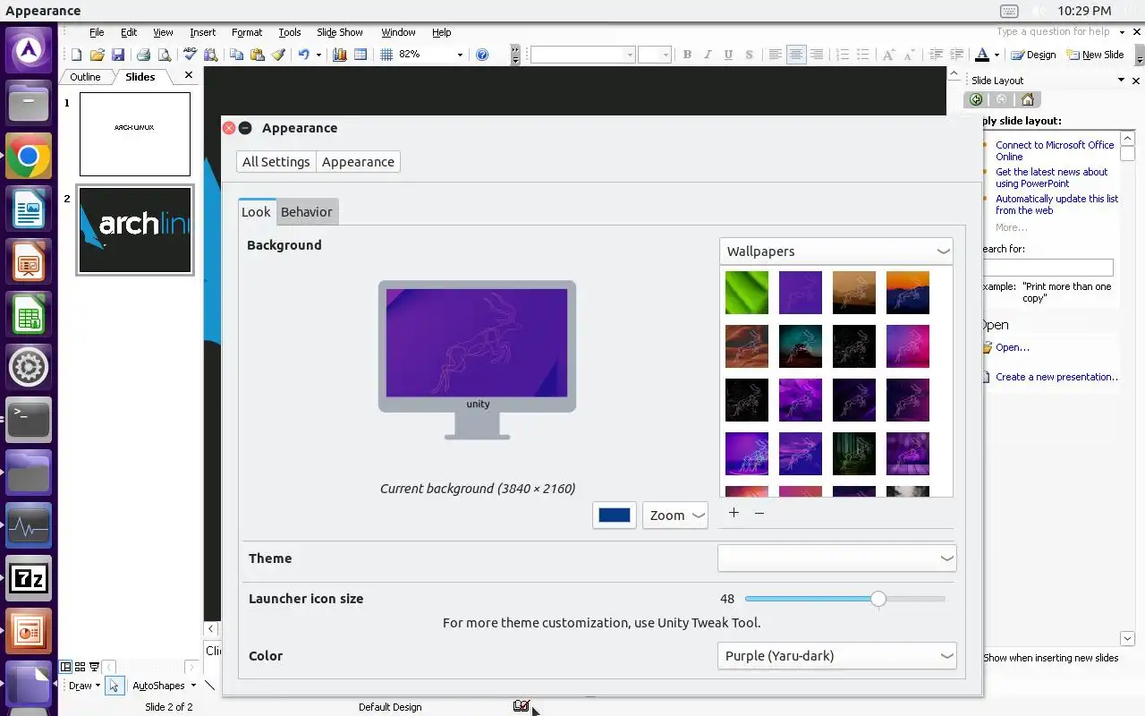
Task: Open the Font Color dropdown arrow
Action: [997, 55]
